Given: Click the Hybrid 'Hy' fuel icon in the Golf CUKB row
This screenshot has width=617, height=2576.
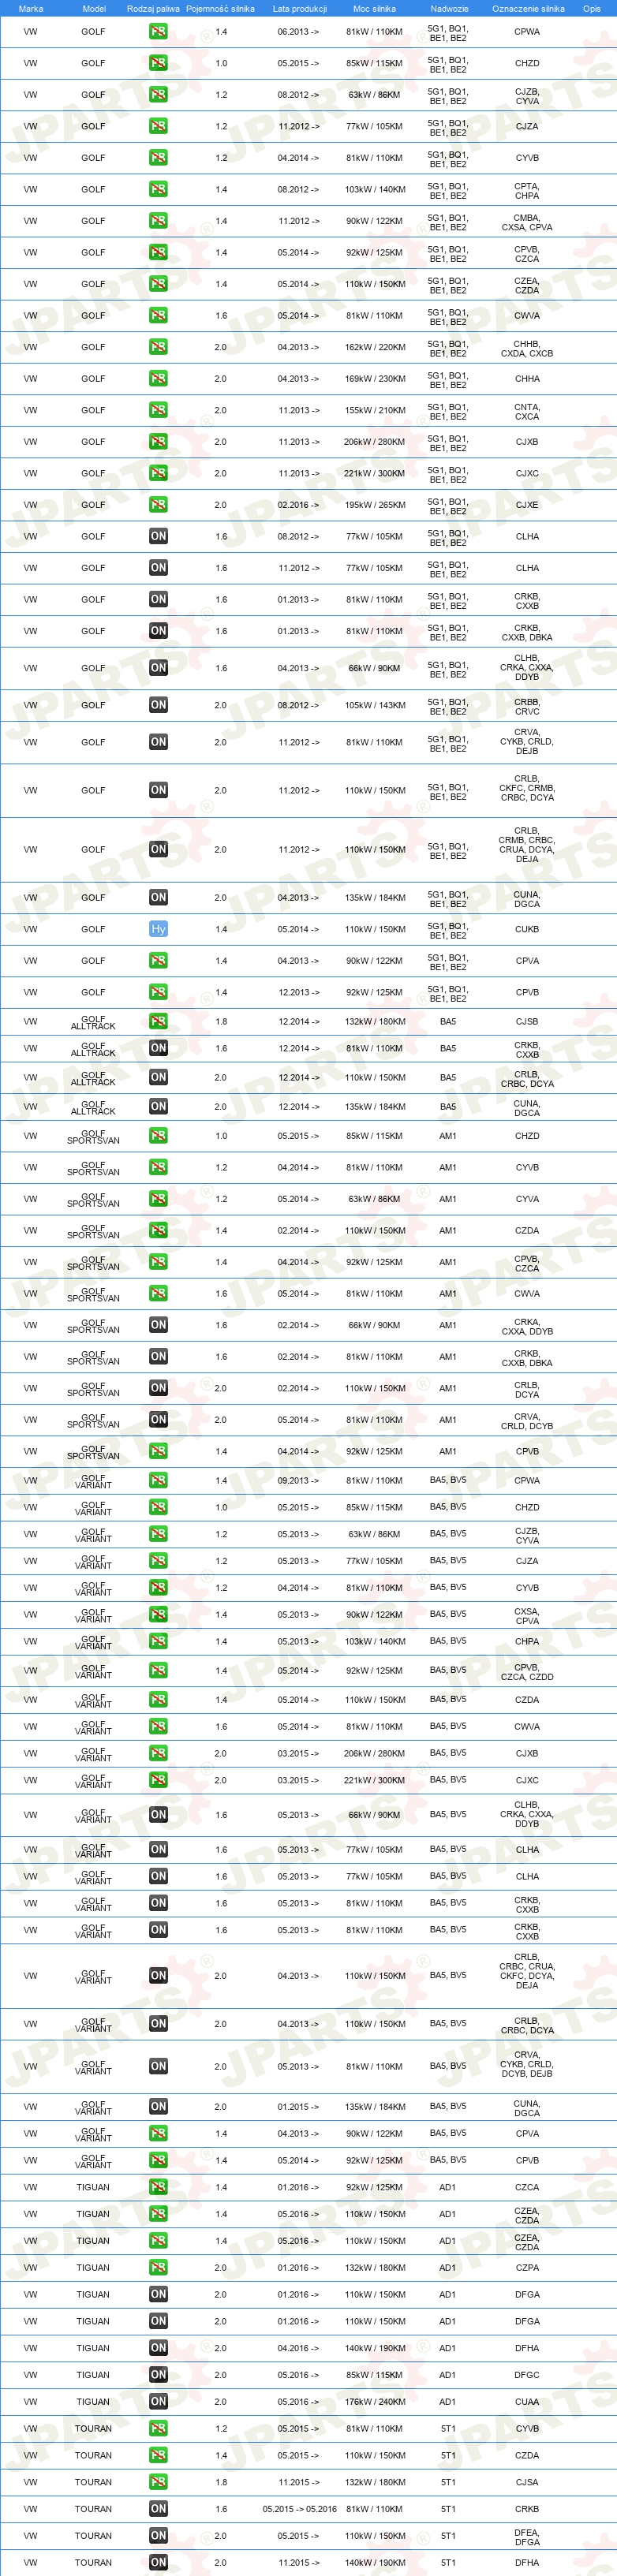Looking at the screenshot, I should (x=158, y=929).
